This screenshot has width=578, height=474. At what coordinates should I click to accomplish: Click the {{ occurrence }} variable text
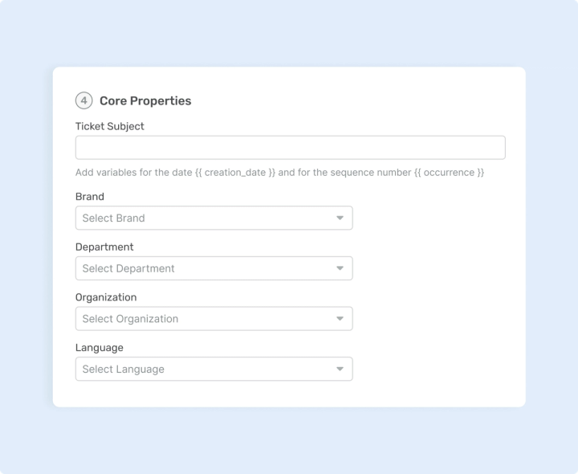coord(449,173)
